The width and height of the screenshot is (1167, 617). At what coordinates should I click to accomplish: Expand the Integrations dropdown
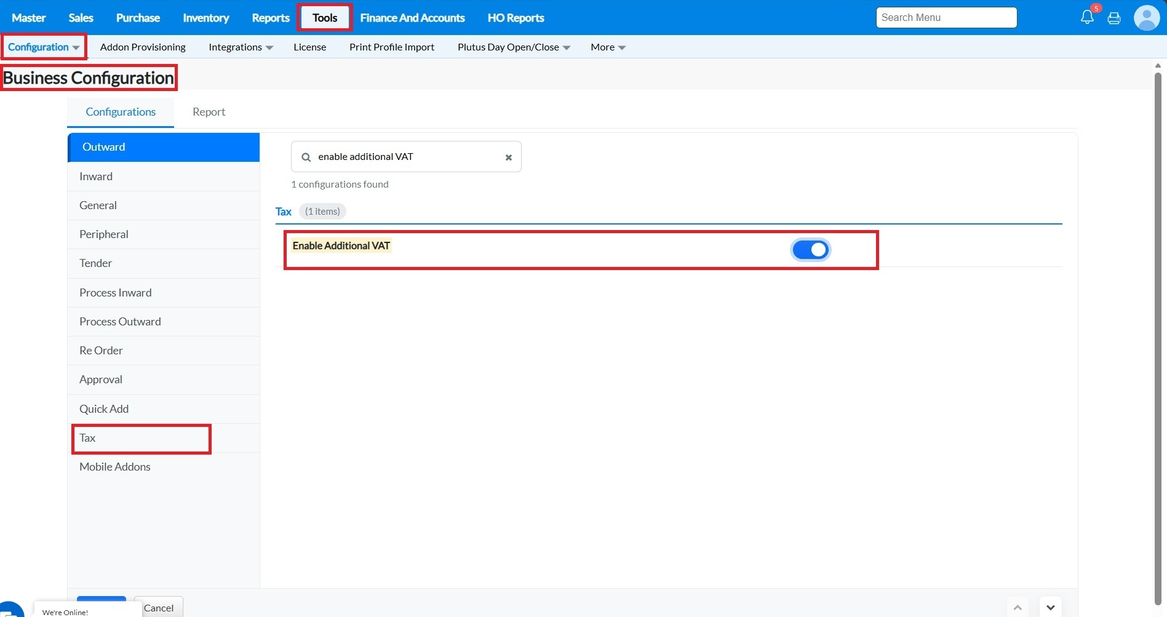(241, 47)
